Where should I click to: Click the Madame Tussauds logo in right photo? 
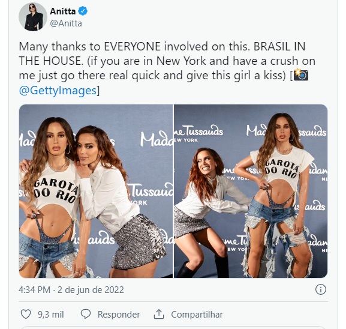coord(198,133)
